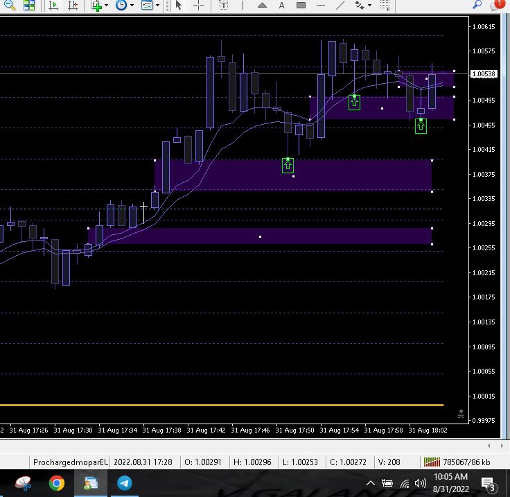Screen dimensions: 510x497
Task: Click the green plus indicators icon
Action: [96, 6]
